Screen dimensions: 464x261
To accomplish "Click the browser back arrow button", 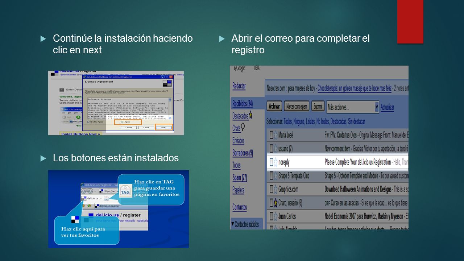I will click(x=84, y=191).
